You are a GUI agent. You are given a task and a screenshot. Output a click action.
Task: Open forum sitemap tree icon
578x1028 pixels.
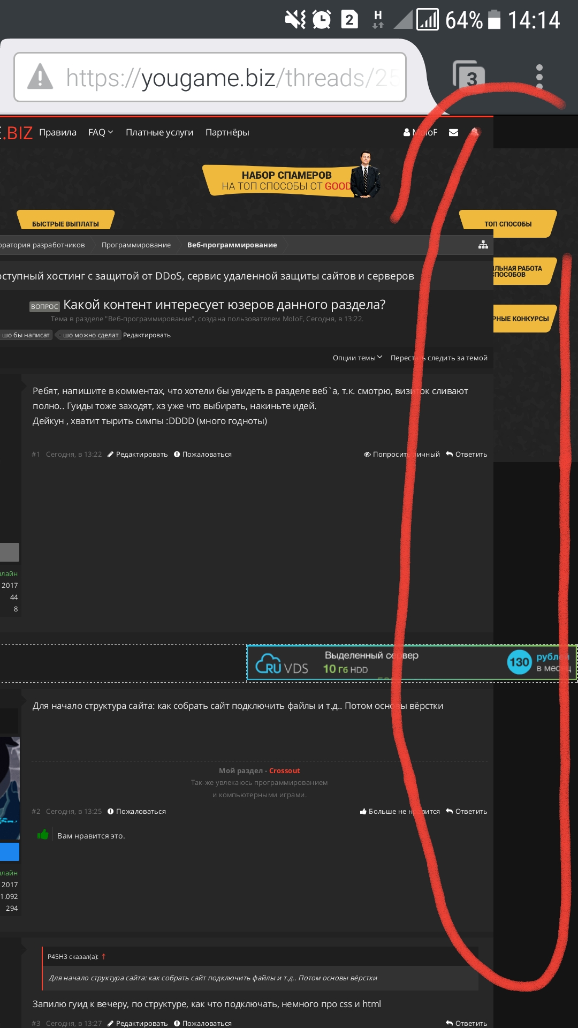[483, 245]
